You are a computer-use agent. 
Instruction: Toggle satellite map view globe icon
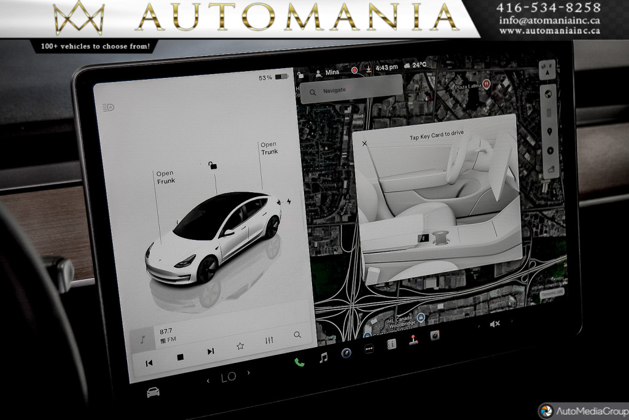pos(548,93)
